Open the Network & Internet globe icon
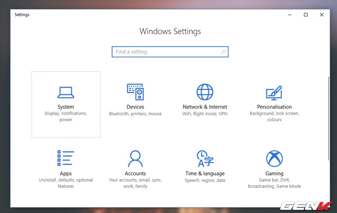 205,92
